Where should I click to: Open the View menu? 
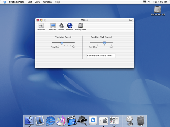click(38, 2)
